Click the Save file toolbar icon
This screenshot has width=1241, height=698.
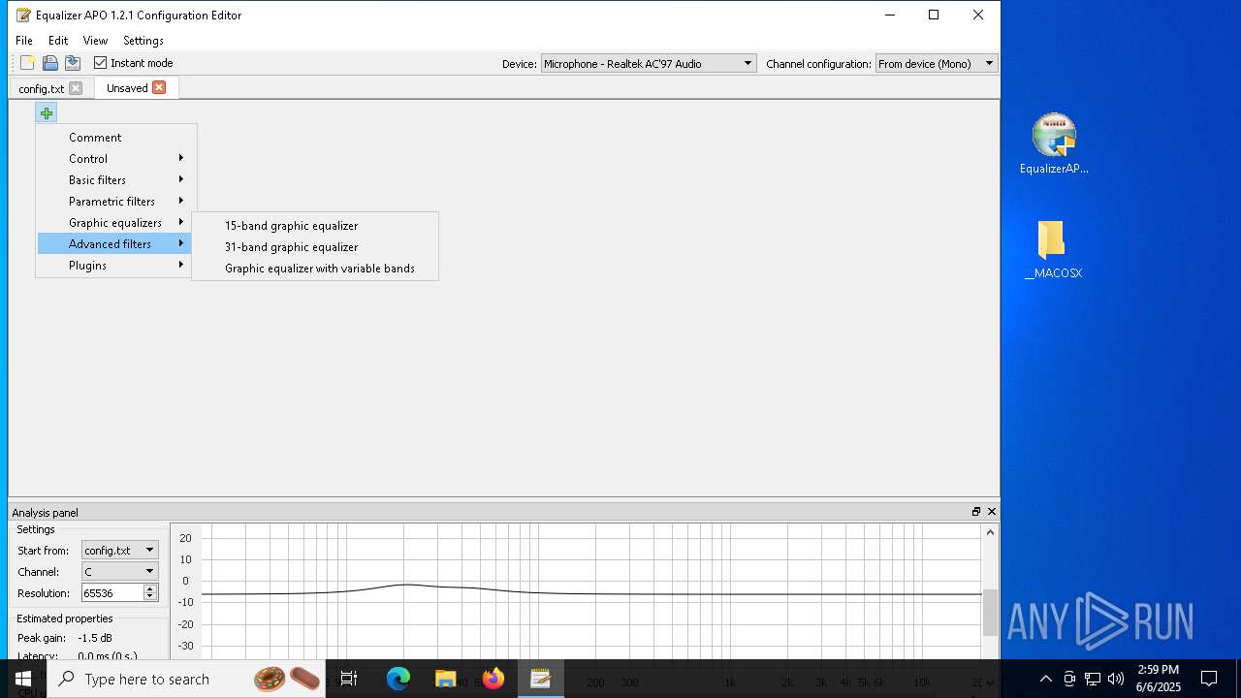(x=73, y=63)
